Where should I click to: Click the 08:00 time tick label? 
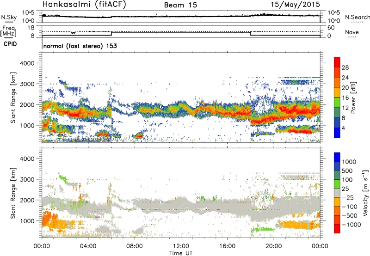coord(134,246)
